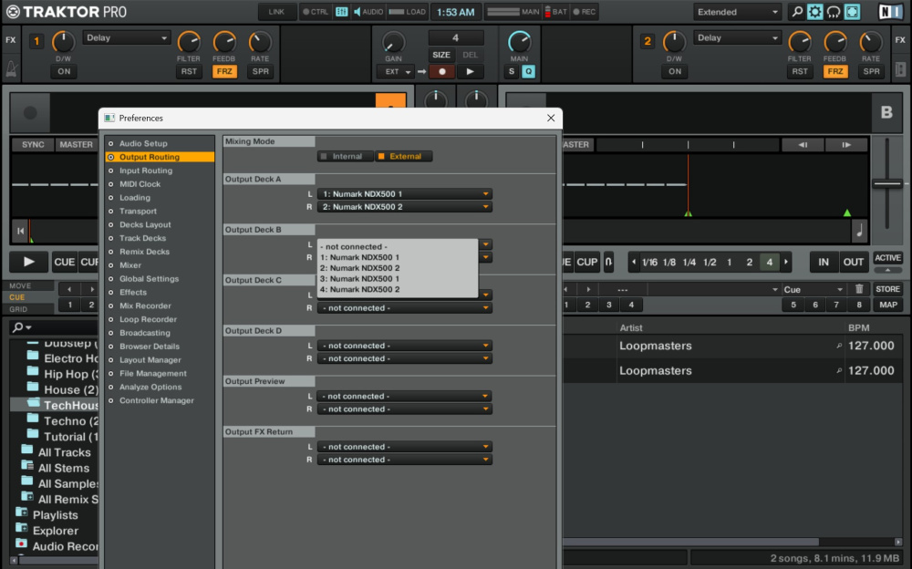Toggle FX unit 1 ON button

click(64, 71)
